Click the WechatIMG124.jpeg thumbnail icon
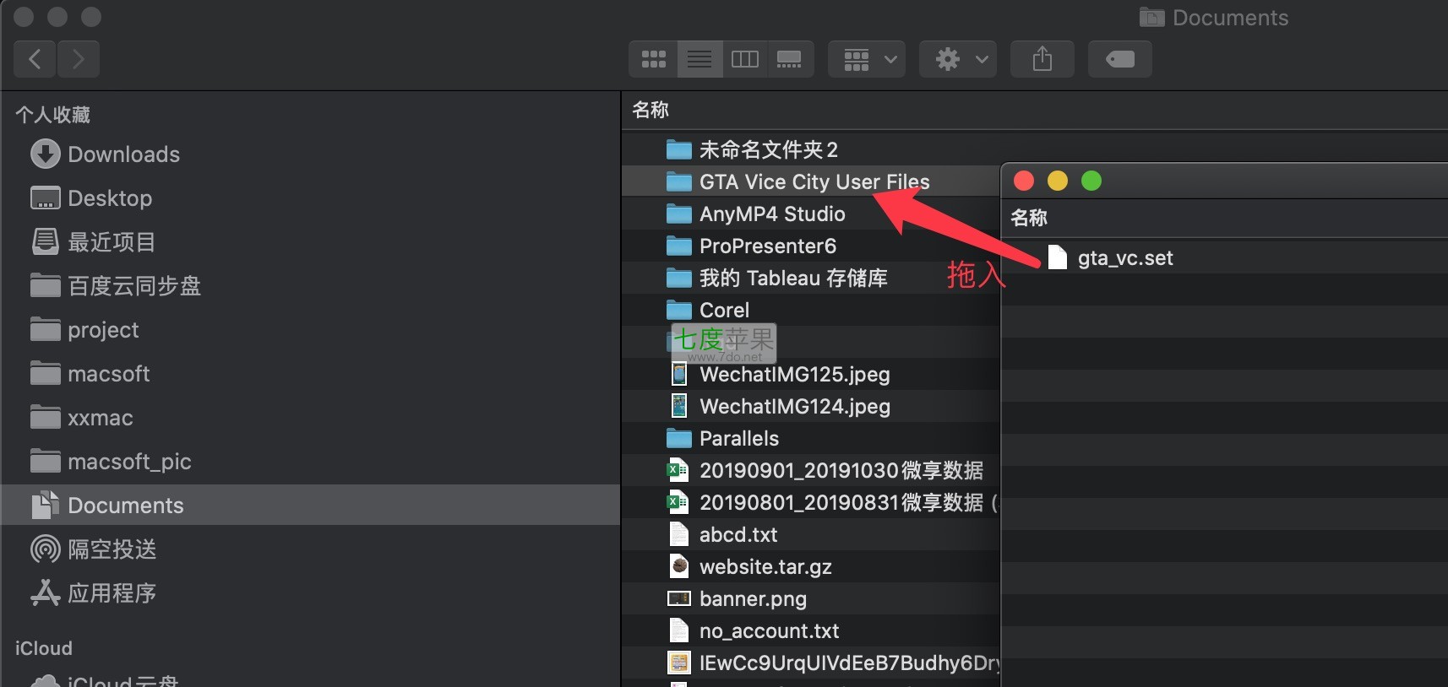Screen dimensions: 1448x687 (679, 406)
